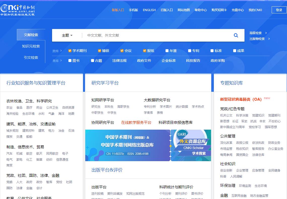The image size is (287, 199).
Task: Click 在线教学服务平台 red link
Action: (x=136, y=122)
